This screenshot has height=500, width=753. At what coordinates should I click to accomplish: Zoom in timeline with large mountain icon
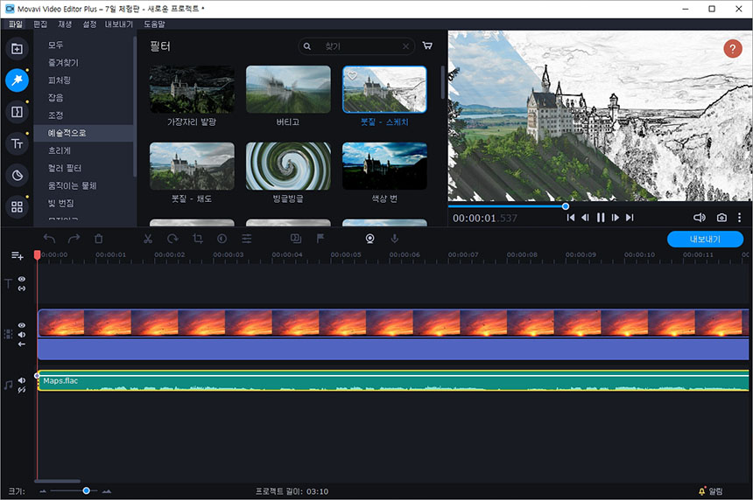point(106,491)
